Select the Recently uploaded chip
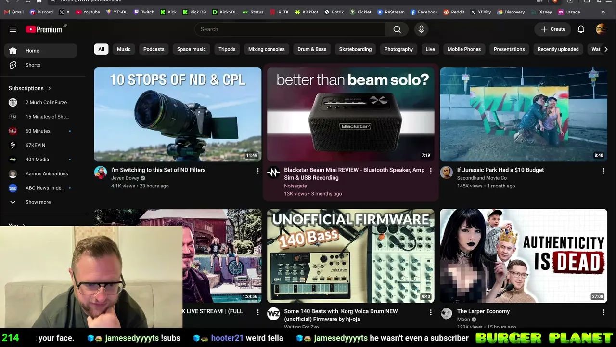This screenshot has width=616, height=347. tap(558, 49)
